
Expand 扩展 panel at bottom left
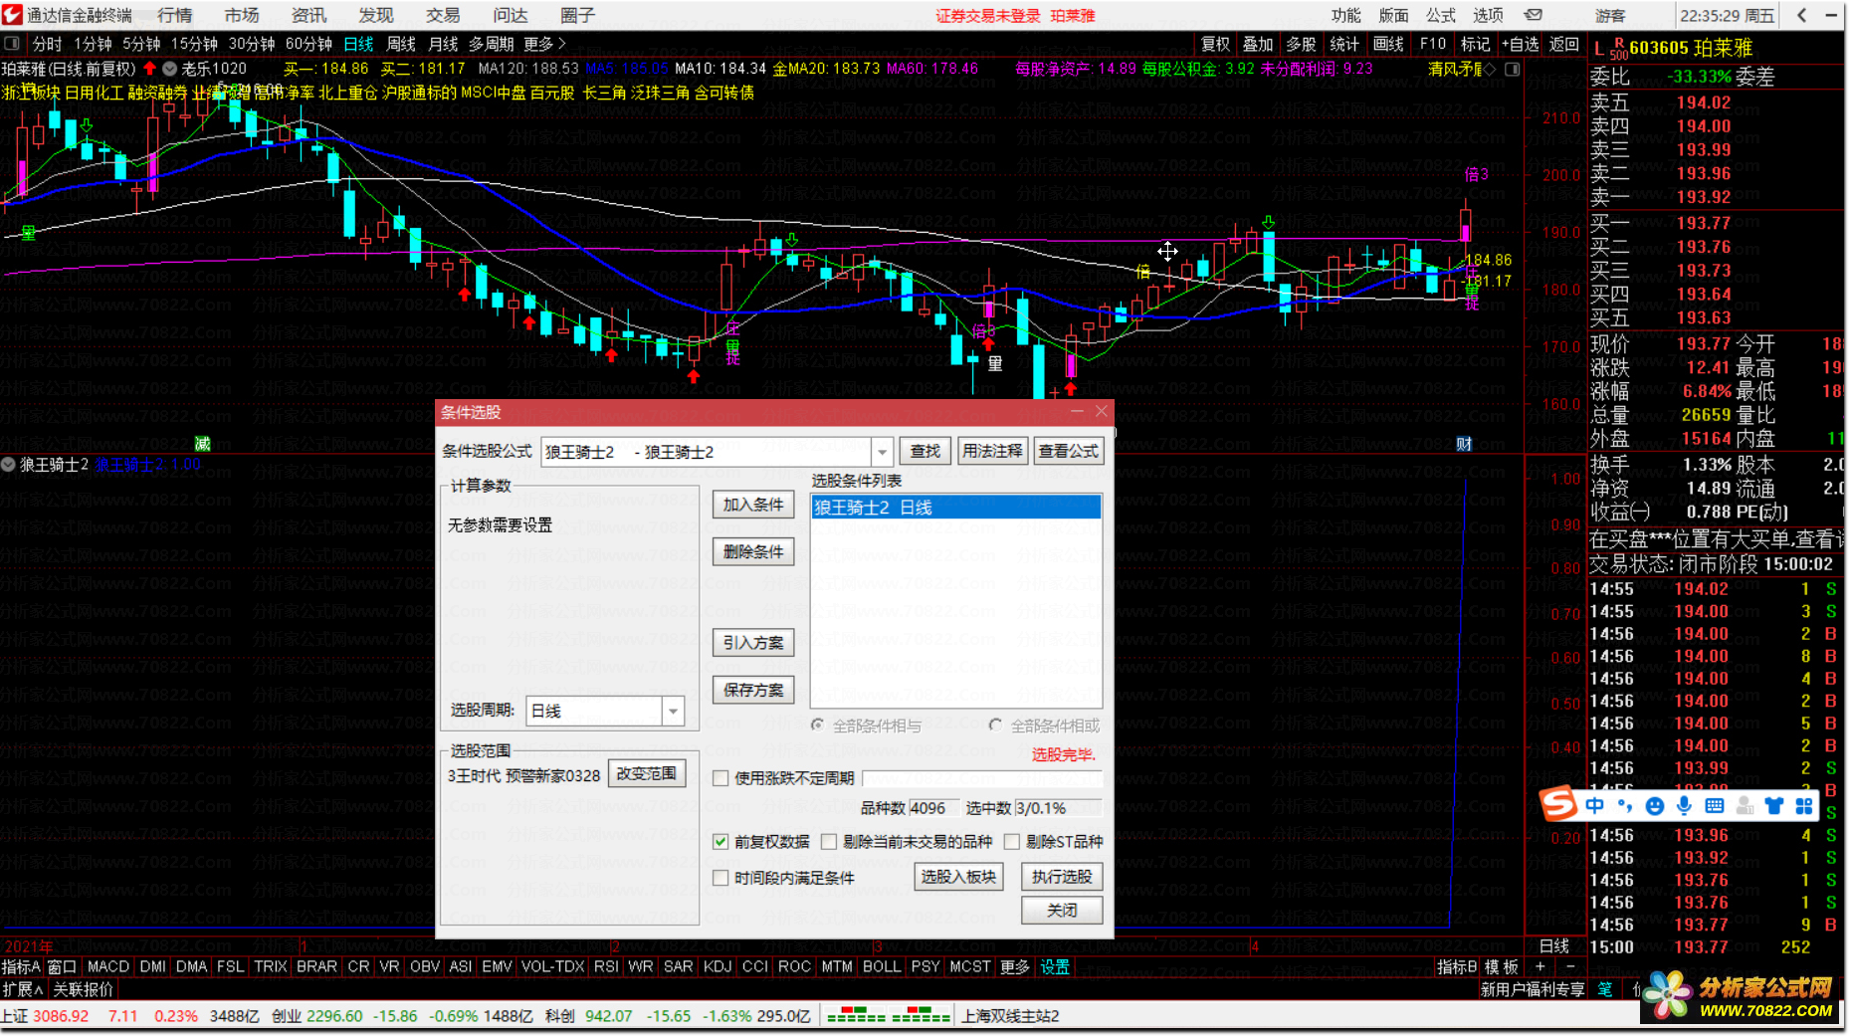tap(23, 989)
